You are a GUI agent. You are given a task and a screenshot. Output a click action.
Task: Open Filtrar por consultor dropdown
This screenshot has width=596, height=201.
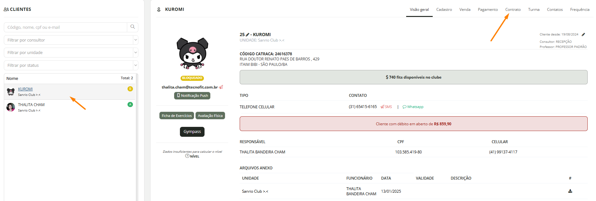(x=71, y=40)
